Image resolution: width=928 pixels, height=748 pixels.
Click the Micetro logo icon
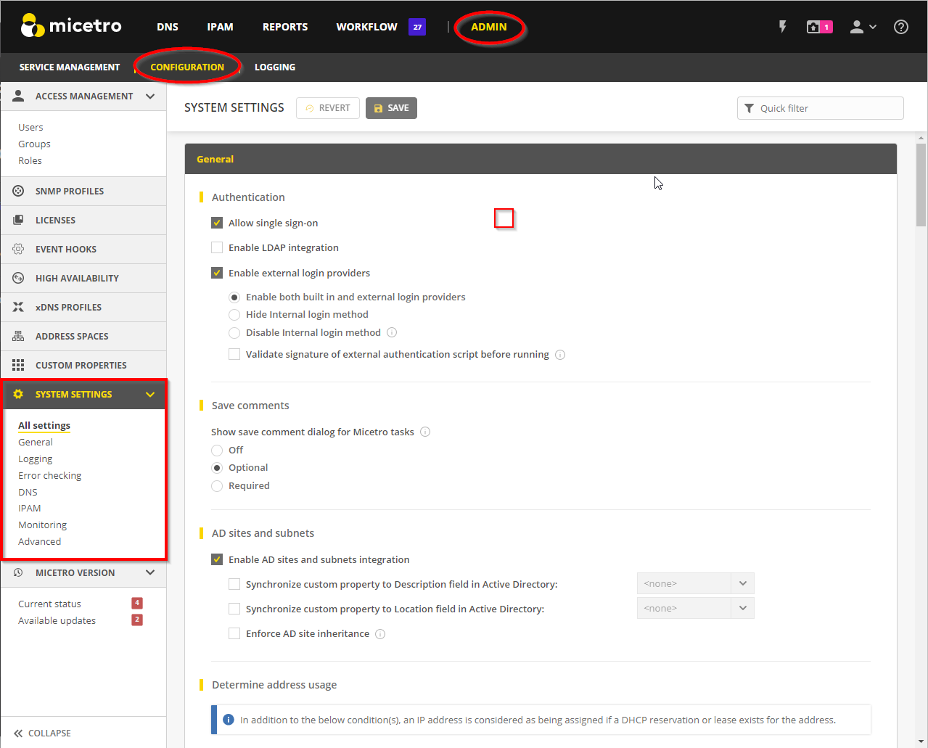(x=33, y=26)
